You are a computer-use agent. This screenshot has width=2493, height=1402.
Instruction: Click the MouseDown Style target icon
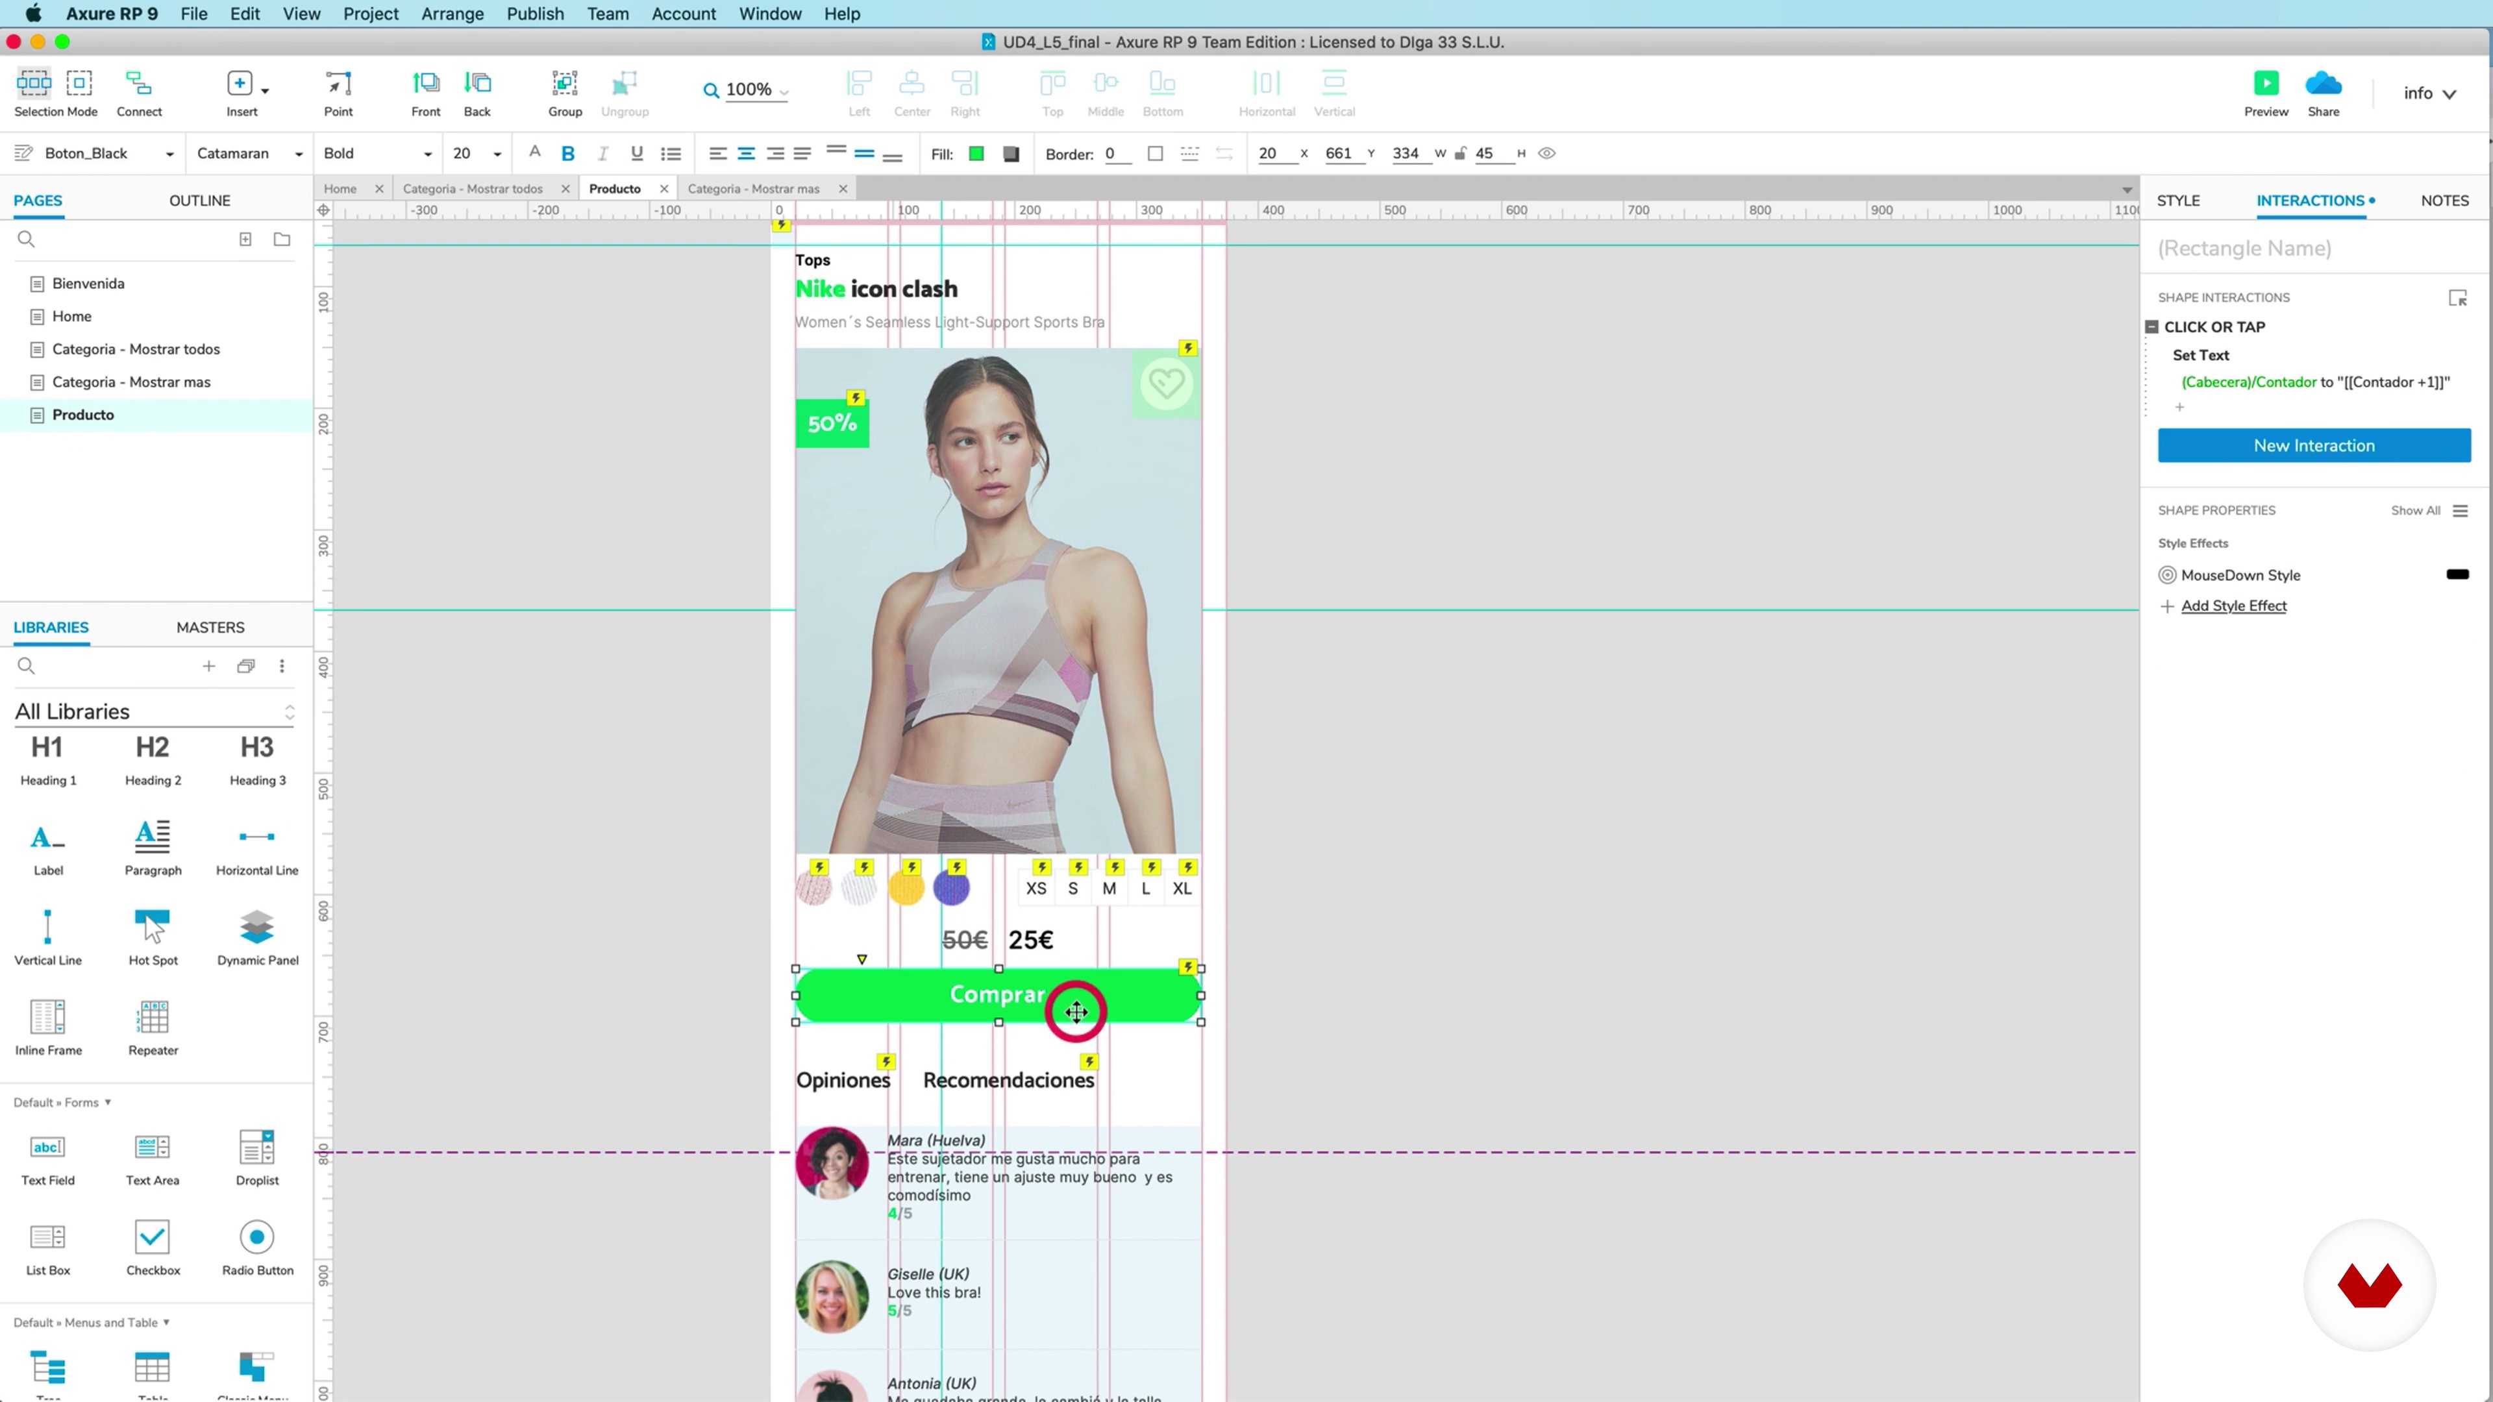tap(2168, 574)
